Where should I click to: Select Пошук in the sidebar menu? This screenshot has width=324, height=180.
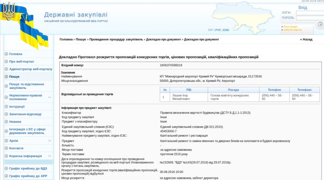(x=14, y=77)
